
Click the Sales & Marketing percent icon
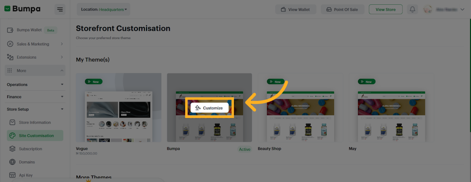pyautogui.click(x=10, y=44)
